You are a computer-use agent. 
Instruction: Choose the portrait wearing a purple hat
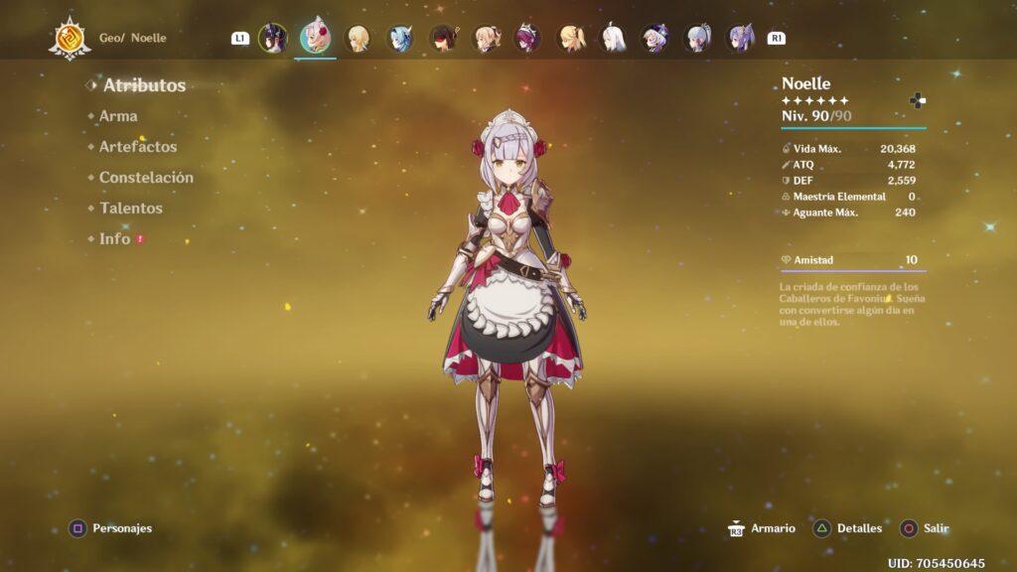point(655,39)
